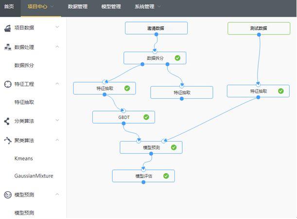Select the 模型评估 node

143,176
